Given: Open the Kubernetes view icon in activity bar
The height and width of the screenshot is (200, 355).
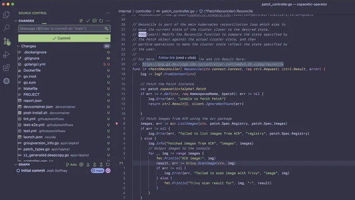Looking at the screenshot, I should tap(6, 81).
